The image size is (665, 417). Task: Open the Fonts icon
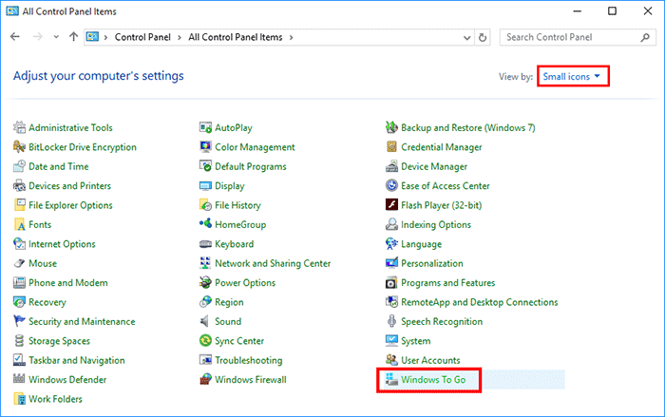point(19,224)
